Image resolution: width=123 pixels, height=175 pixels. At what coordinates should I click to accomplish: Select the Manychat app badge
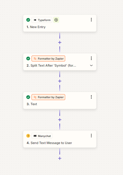pos(42,136)
